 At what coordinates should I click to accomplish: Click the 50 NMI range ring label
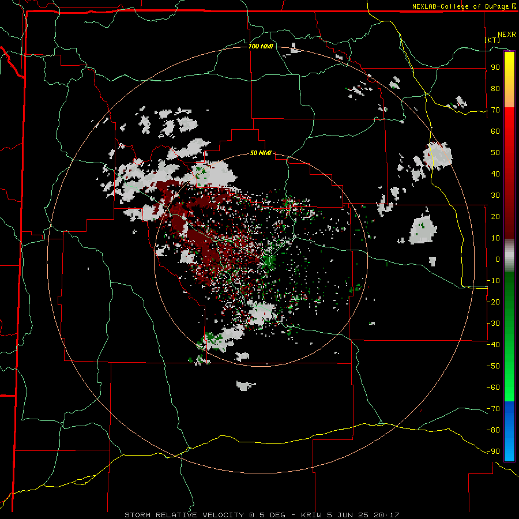pos(261,153)
